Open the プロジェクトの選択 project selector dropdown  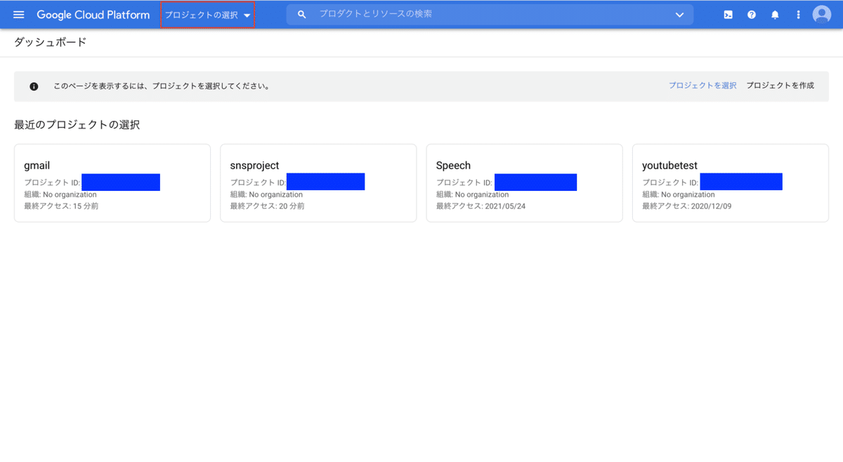tap(208, 15)
